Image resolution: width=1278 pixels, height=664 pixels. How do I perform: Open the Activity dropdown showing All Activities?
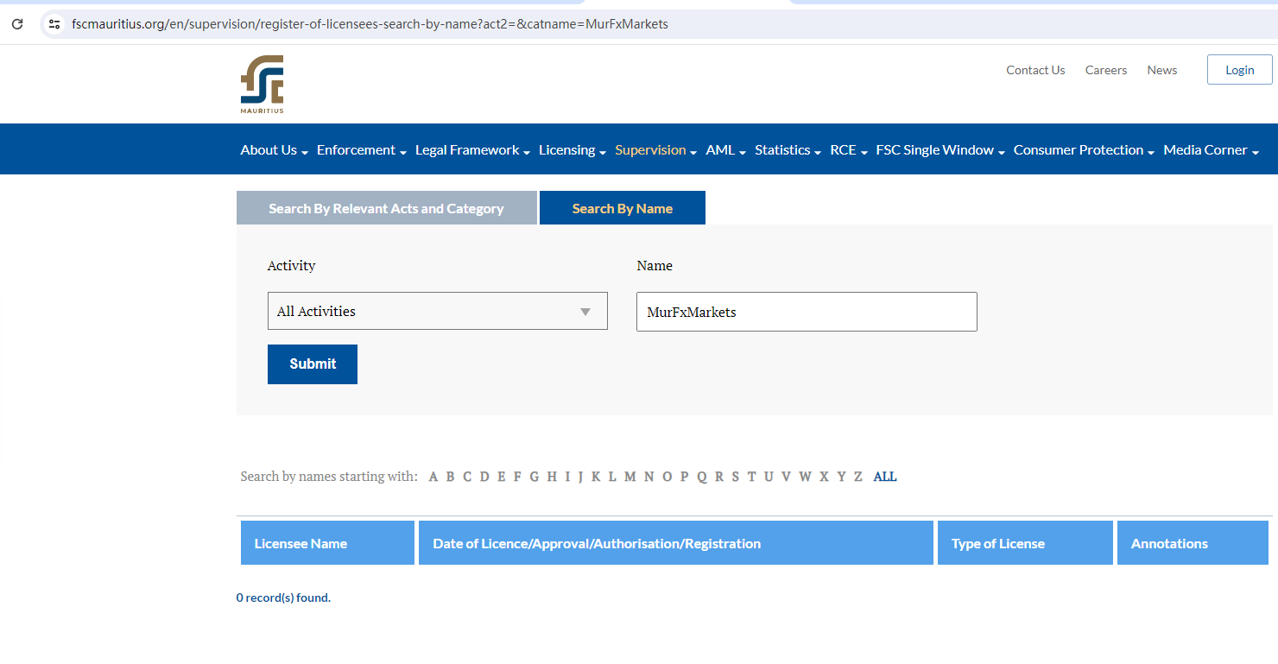coord(437,311)
